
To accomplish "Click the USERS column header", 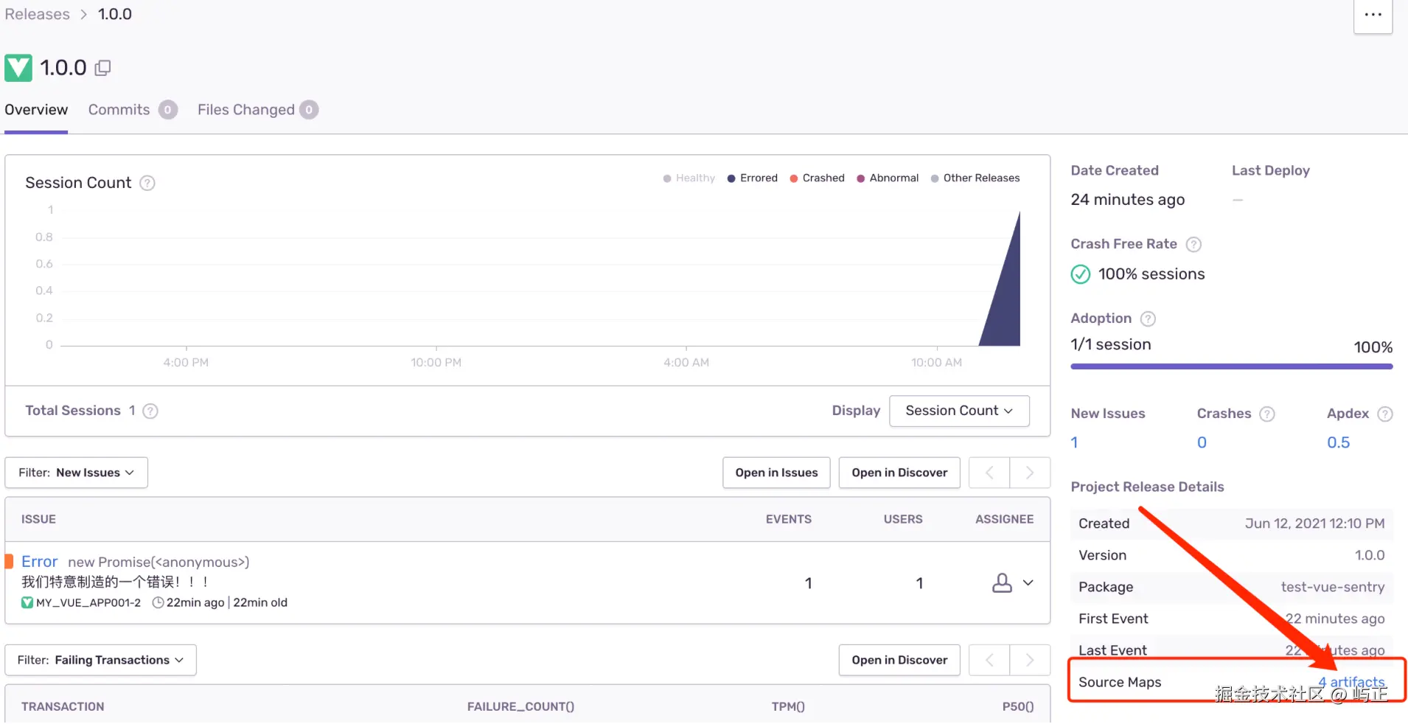I will (903, 519).
